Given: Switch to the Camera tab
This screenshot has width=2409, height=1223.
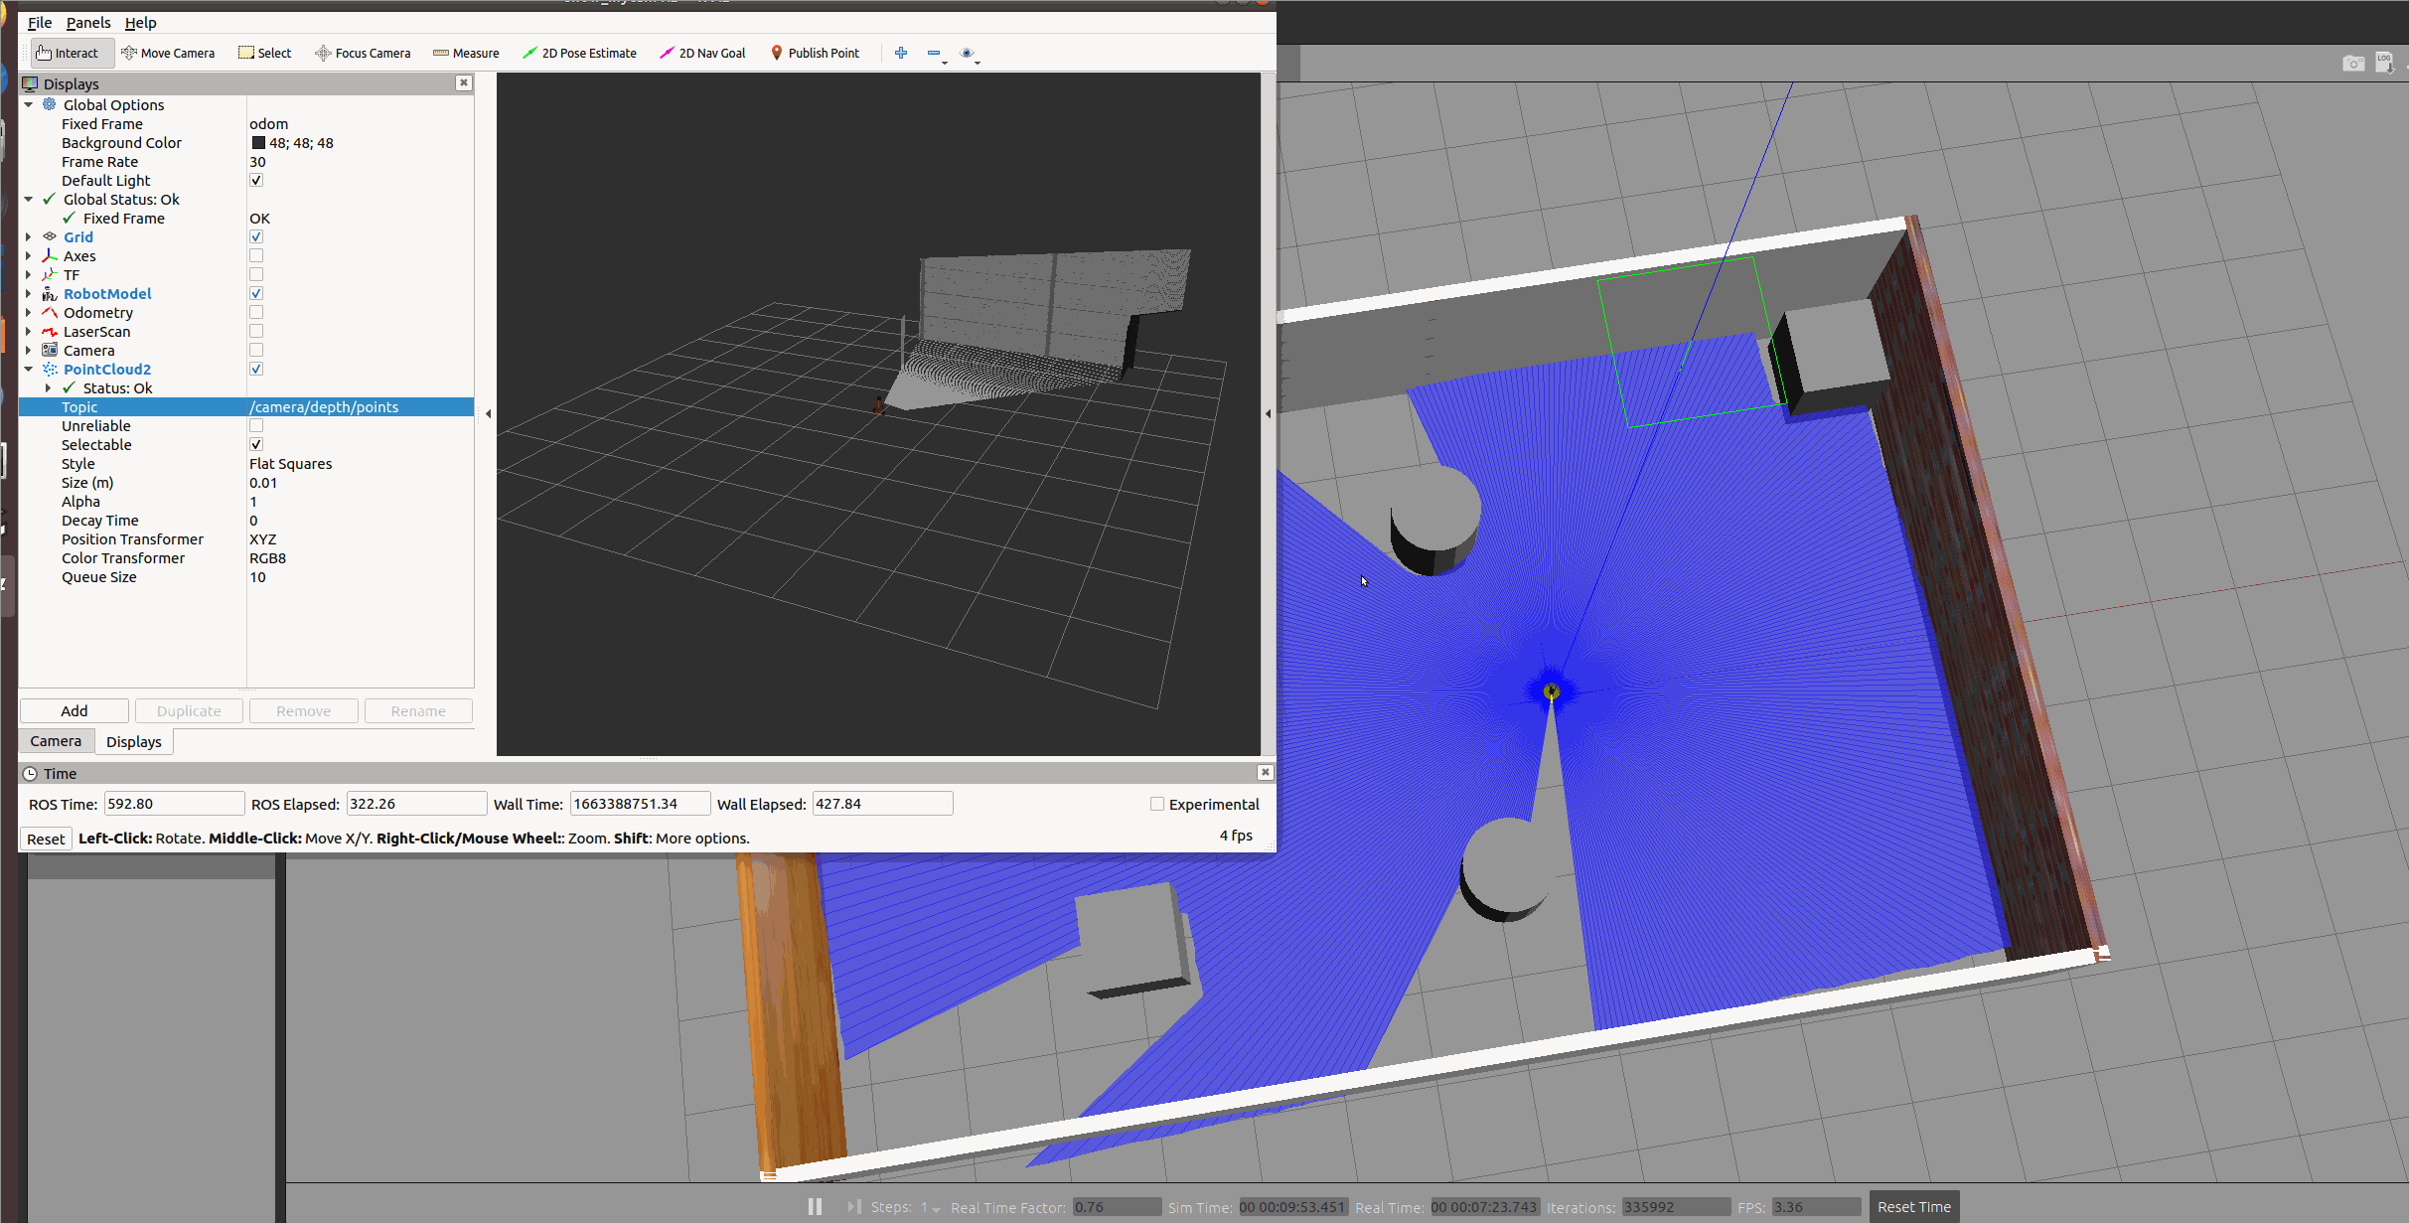Looking at the screenshot, I should (x=56, y=741).
